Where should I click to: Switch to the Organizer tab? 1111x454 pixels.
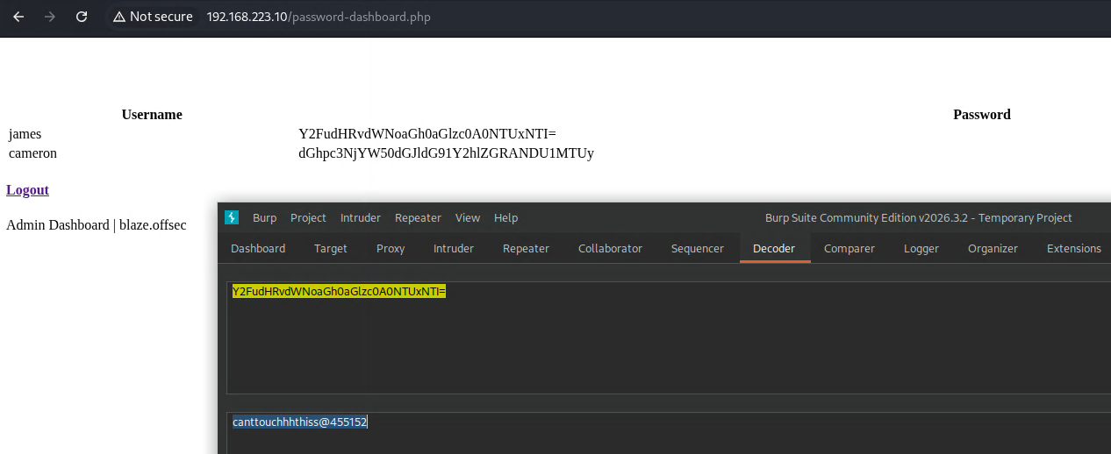click(x=993, y=248)
